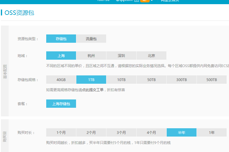This screenshot has width=229, height=152.
Task: Select the 300TB storage package size
Action: pos(182,80)
